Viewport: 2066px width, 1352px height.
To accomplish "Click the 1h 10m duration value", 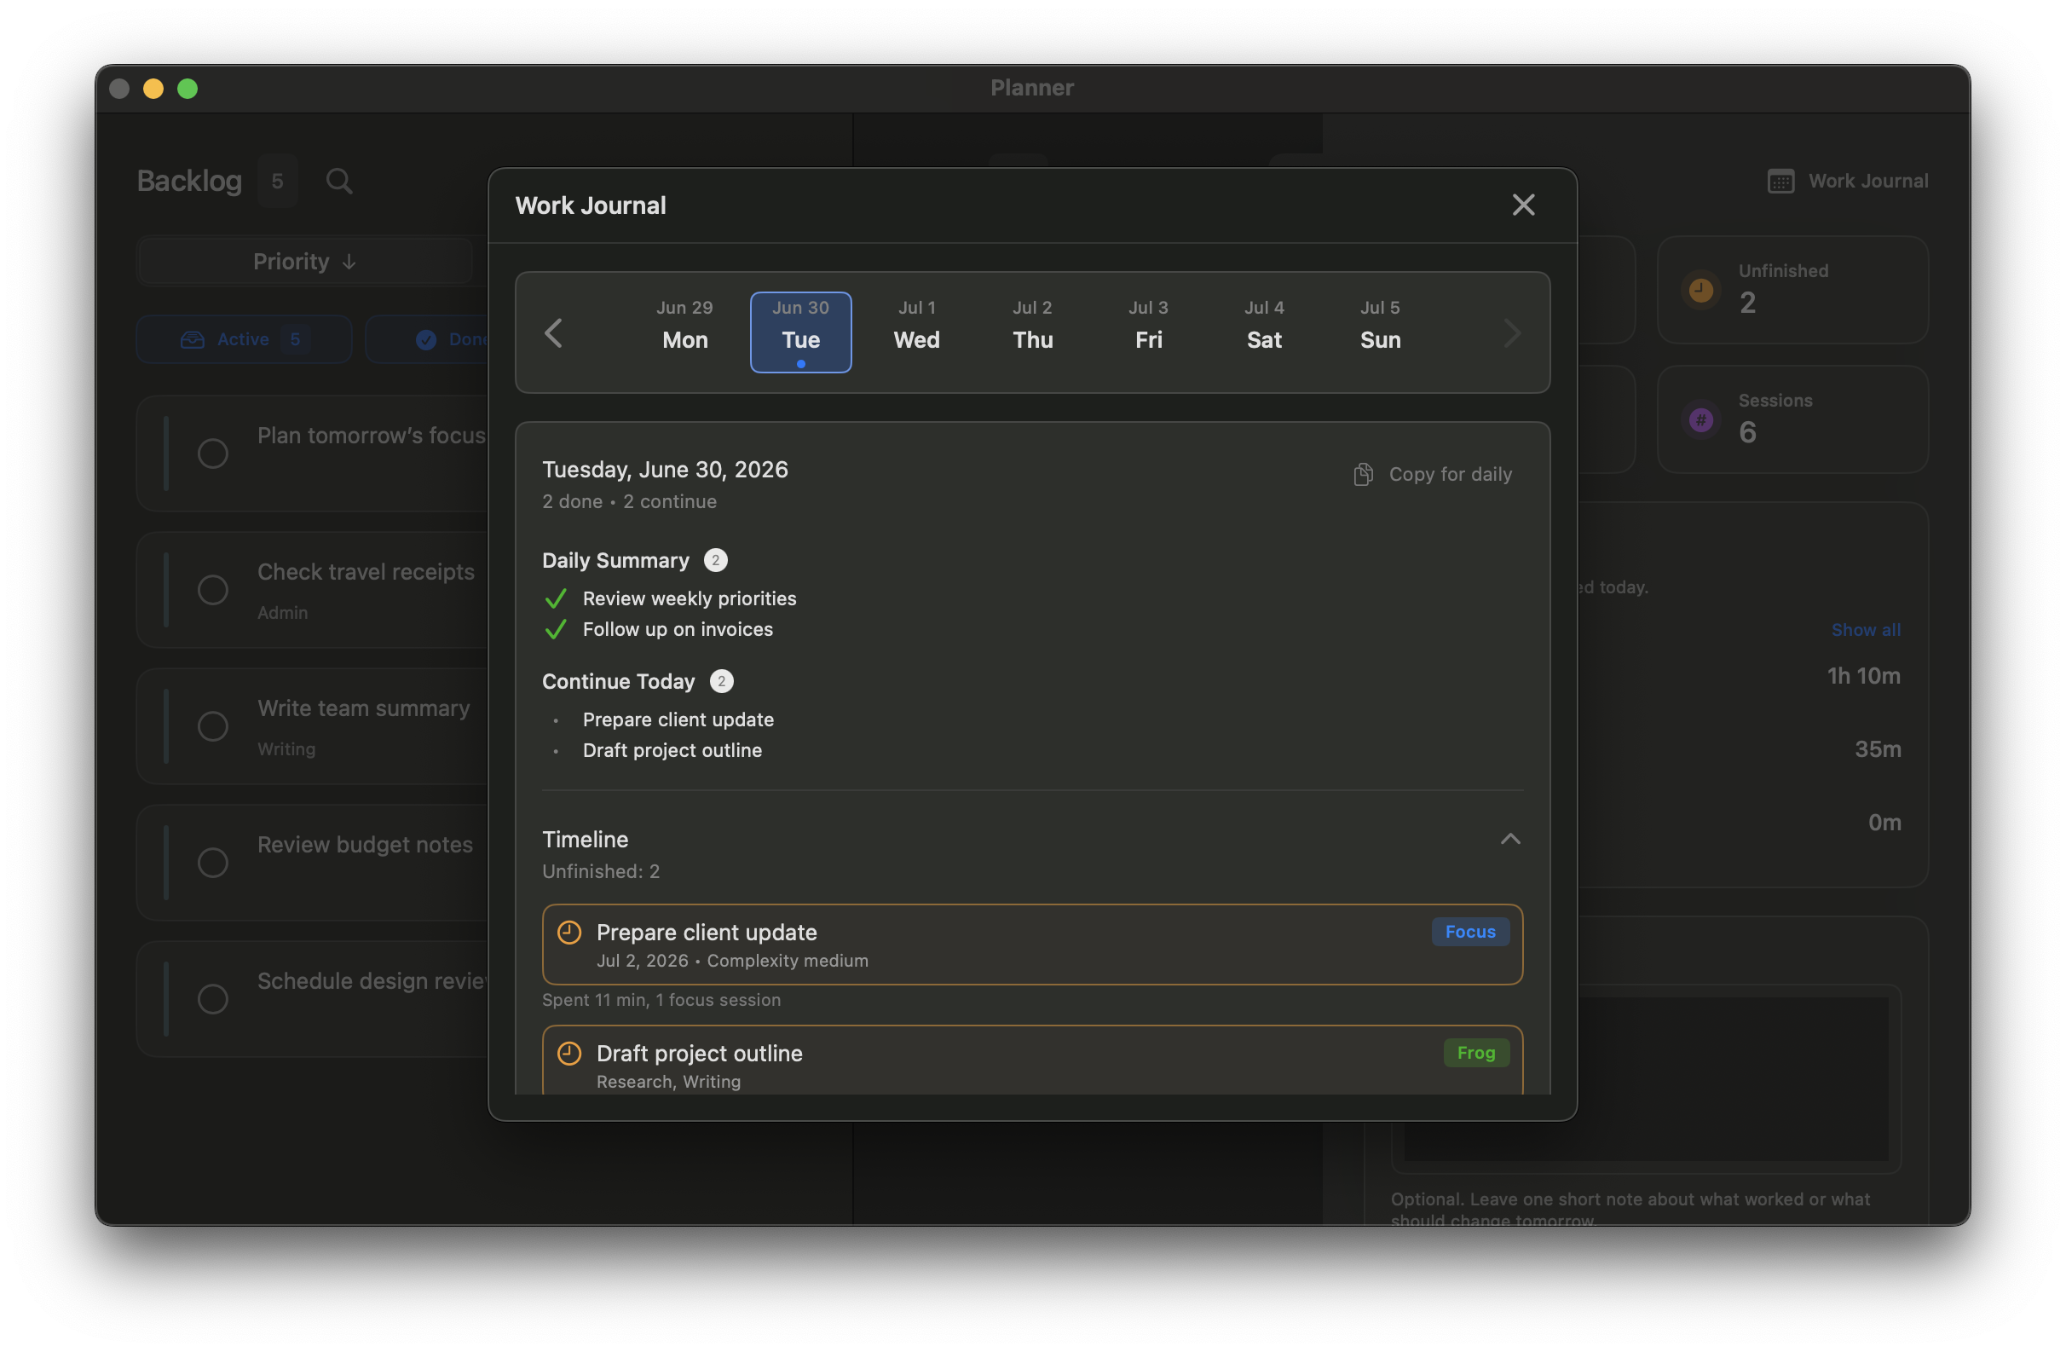I will 1863,675.
